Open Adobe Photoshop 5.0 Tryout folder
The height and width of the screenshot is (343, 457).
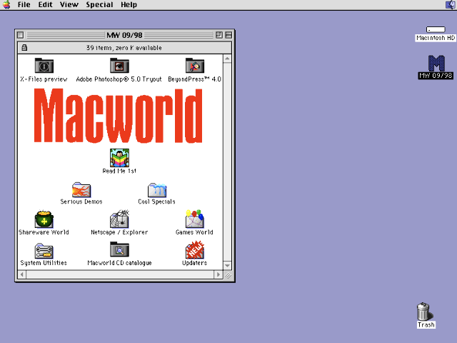coord(119,66)
